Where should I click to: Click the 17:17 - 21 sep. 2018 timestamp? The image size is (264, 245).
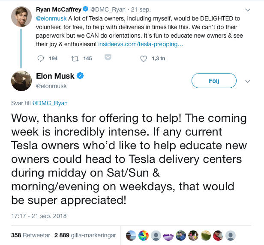(x=39, y=216)
